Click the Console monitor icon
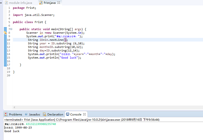Screen dimensions: 203x140 [68, 114]
